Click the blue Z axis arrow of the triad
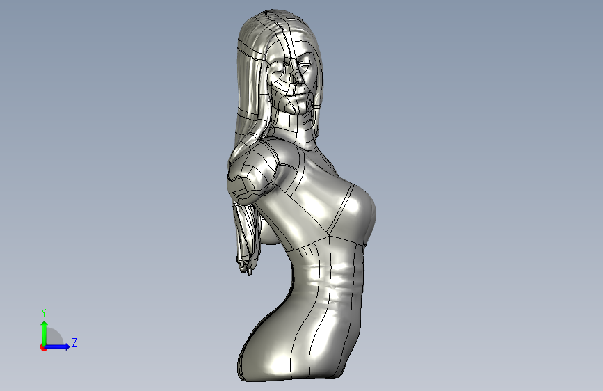Image resolution: width=603 pixels, height=391 pixels. (58, 346)
